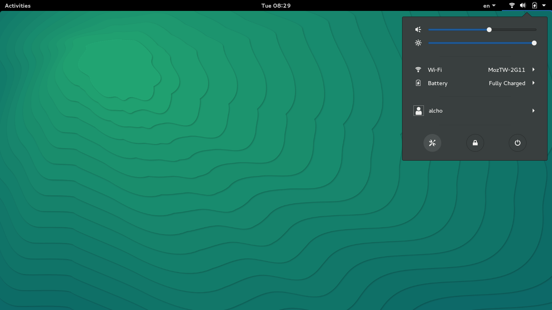Screen dimensions: 552x310
Task: Expand the Battery Fully Charged arrow
Action: pyautogui.click(x=533, y=83)
